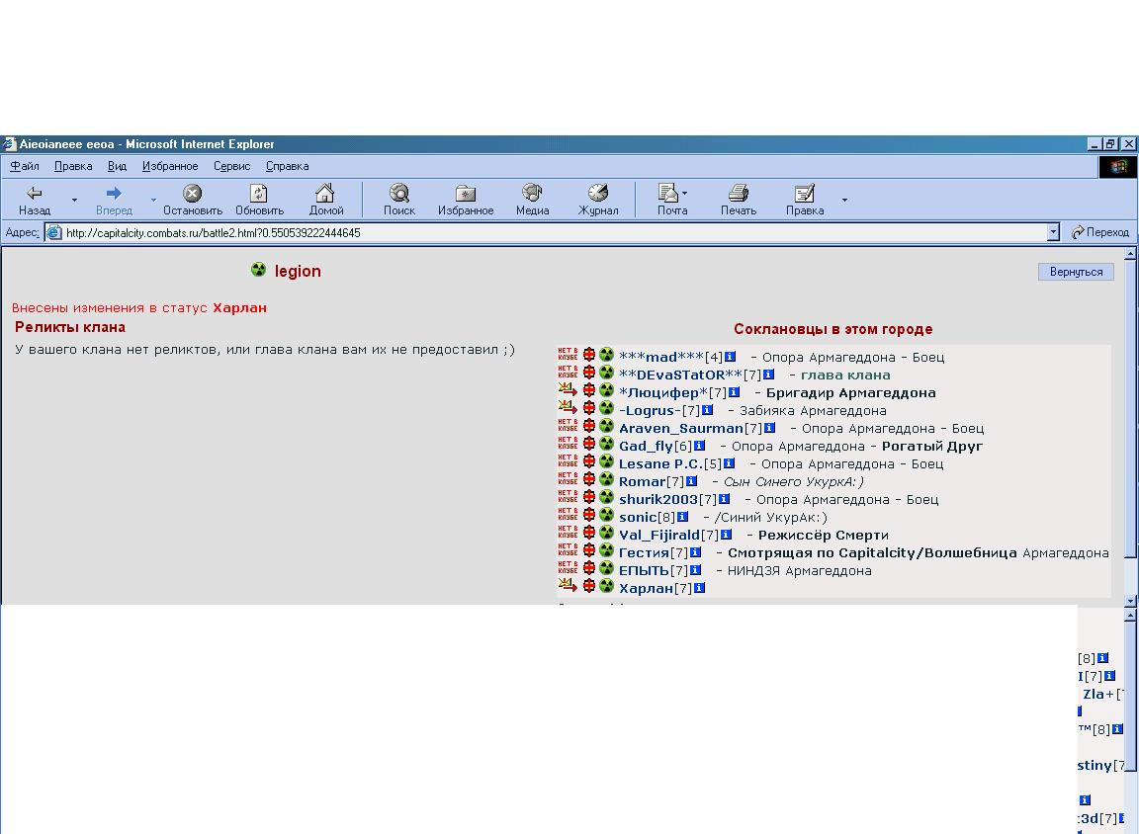Open info icon beside *Люцифер*[7]
Image resolution: width=1139 pixels, height=834 pixels.
pyautogui.click(x=735, y=392)
